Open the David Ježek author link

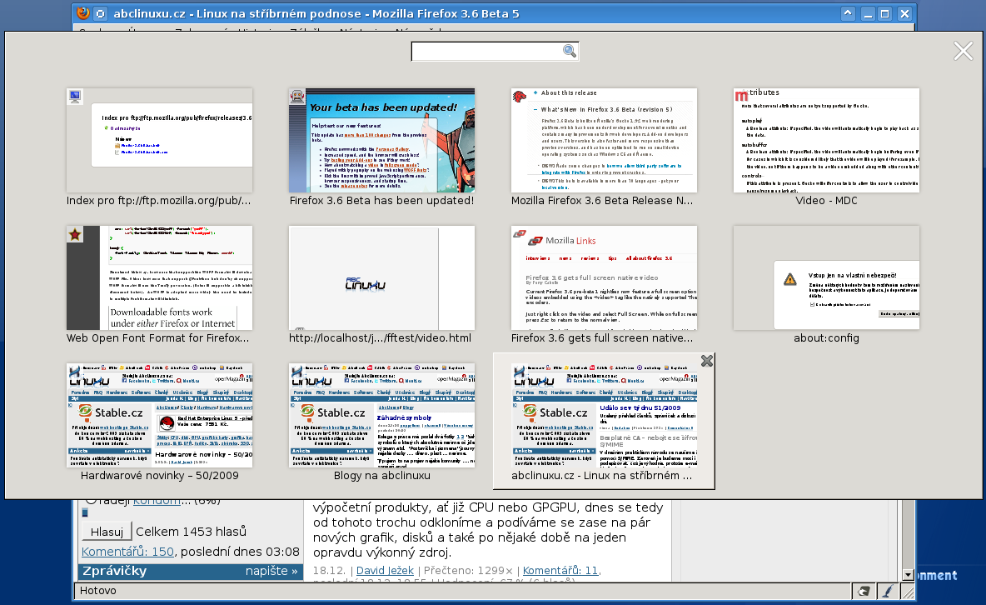(x=385, y=570)
